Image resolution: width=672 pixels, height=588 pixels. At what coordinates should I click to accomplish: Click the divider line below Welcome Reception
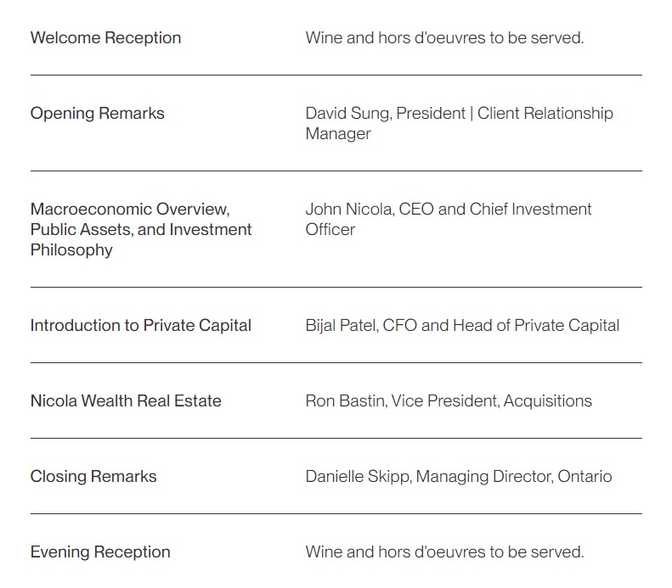[x=336, y=76]
